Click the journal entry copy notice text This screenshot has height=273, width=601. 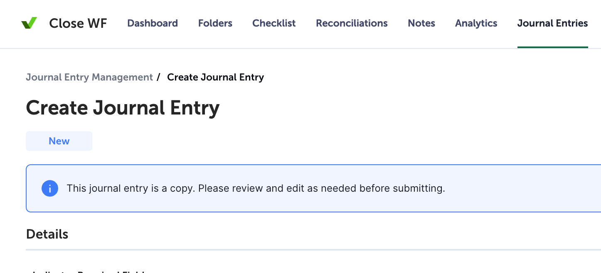[x=256, y=188]
